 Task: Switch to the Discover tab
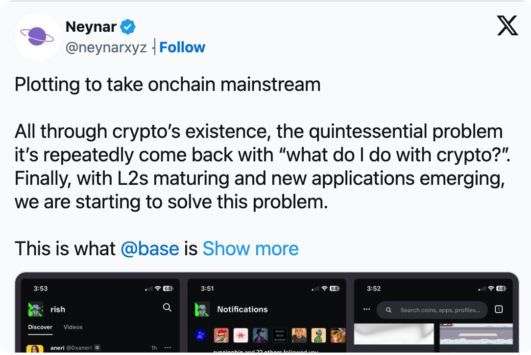[x=40, y=327]
